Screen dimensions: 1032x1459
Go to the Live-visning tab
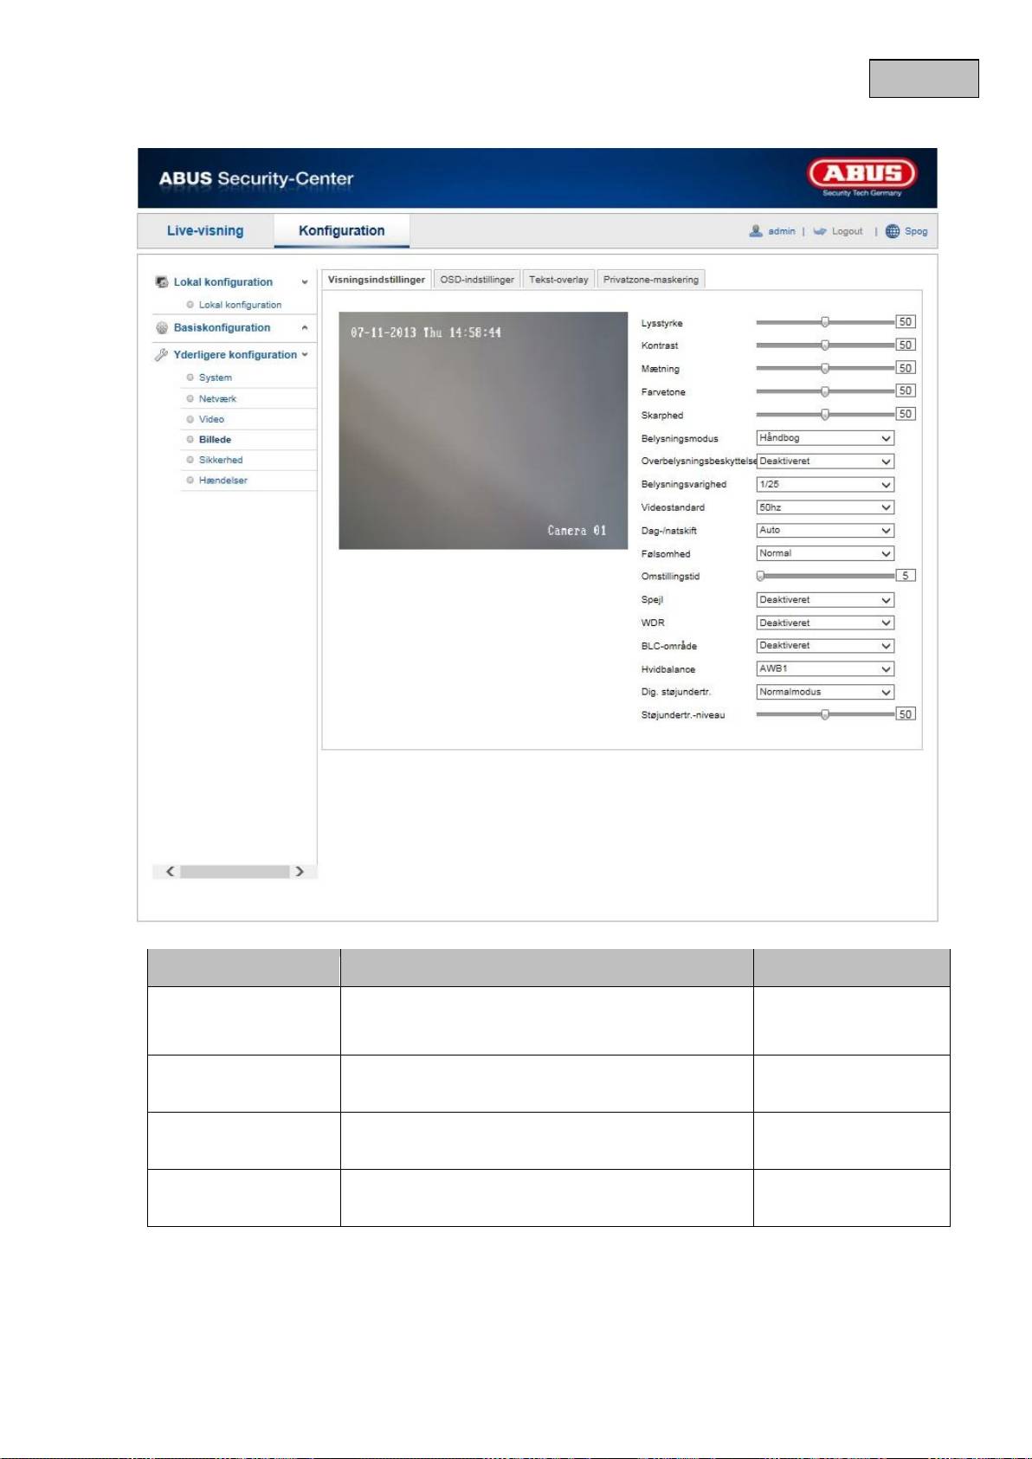click(205, 231)
